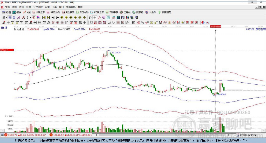Open the 公式选股 menu
This screenshot has width=266, height=143.
pos(38,7)
